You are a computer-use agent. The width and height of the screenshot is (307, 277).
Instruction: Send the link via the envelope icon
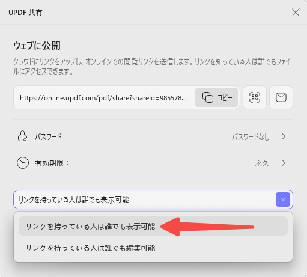coord(281,97)
